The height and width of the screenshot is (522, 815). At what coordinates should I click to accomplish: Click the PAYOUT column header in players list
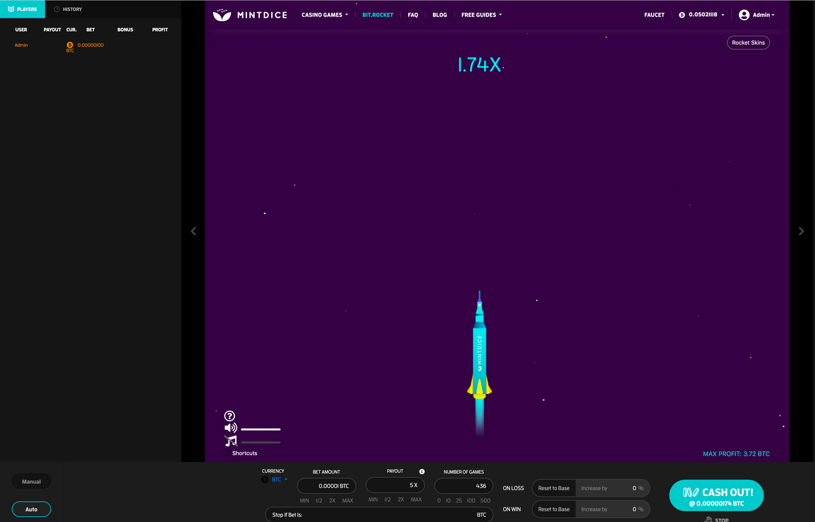click(x=52, y=30)
